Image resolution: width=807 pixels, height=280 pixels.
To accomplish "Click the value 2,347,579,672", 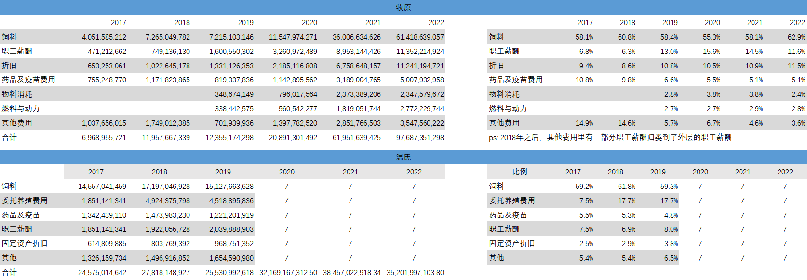I will pos(422,94).
